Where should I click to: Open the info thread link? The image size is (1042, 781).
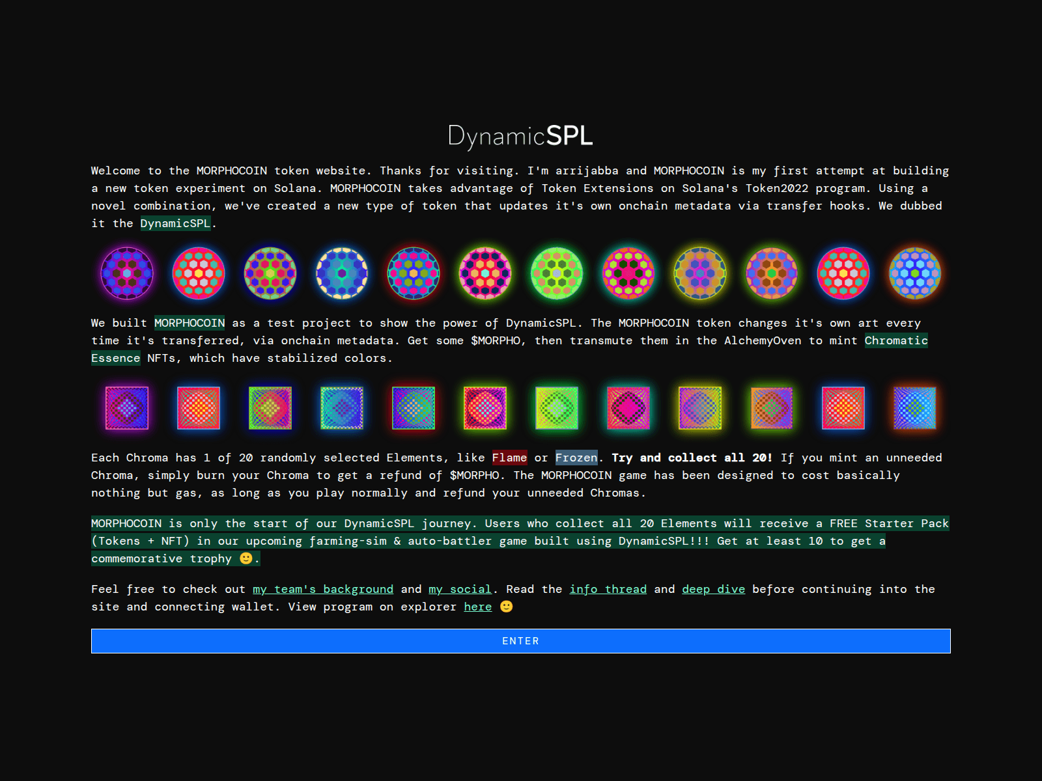coord(608,589)
